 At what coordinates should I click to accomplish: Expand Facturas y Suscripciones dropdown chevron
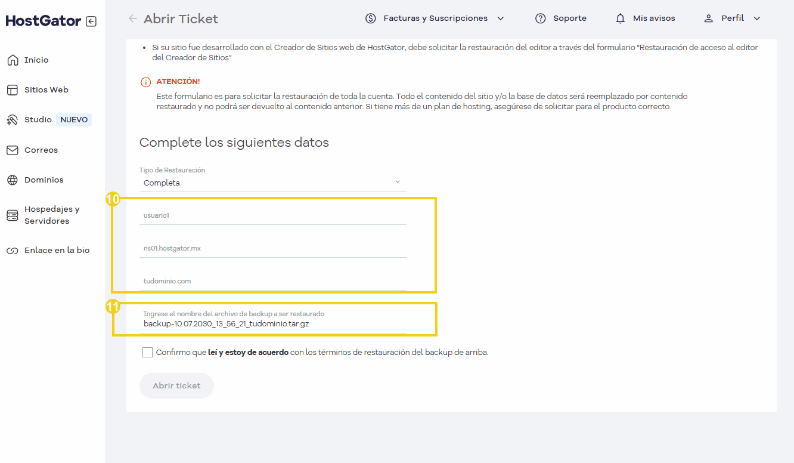point(501,18)
